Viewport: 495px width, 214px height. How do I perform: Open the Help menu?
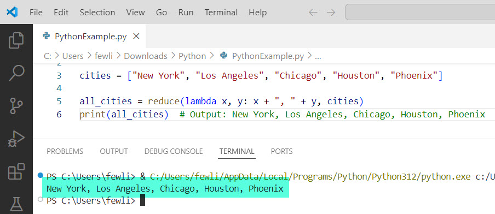click(x=257, y=12)
